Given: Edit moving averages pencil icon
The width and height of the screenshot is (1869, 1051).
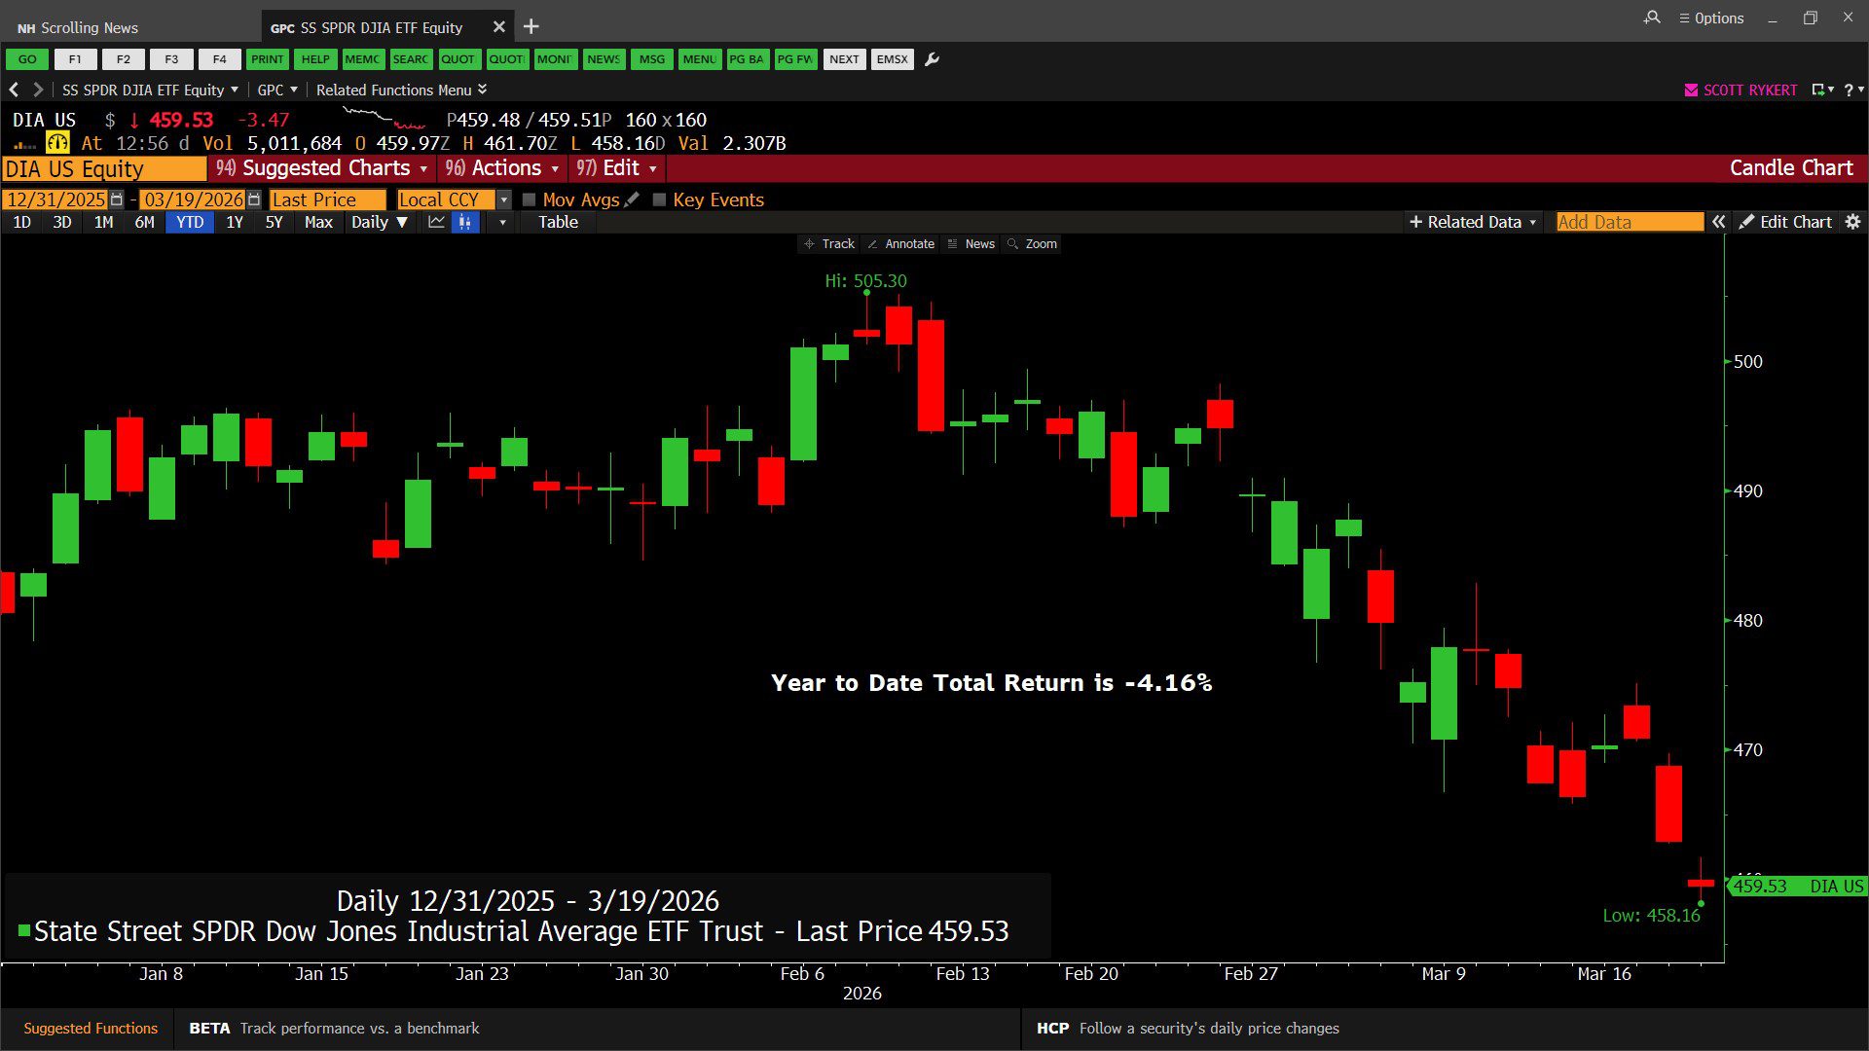Looking at the screenshot, I should point(632,199).
